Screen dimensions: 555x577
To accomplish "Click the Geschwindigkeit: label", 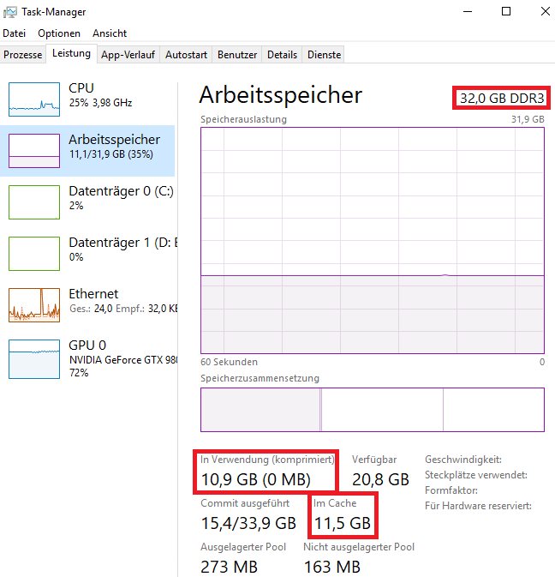I will pos(463,460).
